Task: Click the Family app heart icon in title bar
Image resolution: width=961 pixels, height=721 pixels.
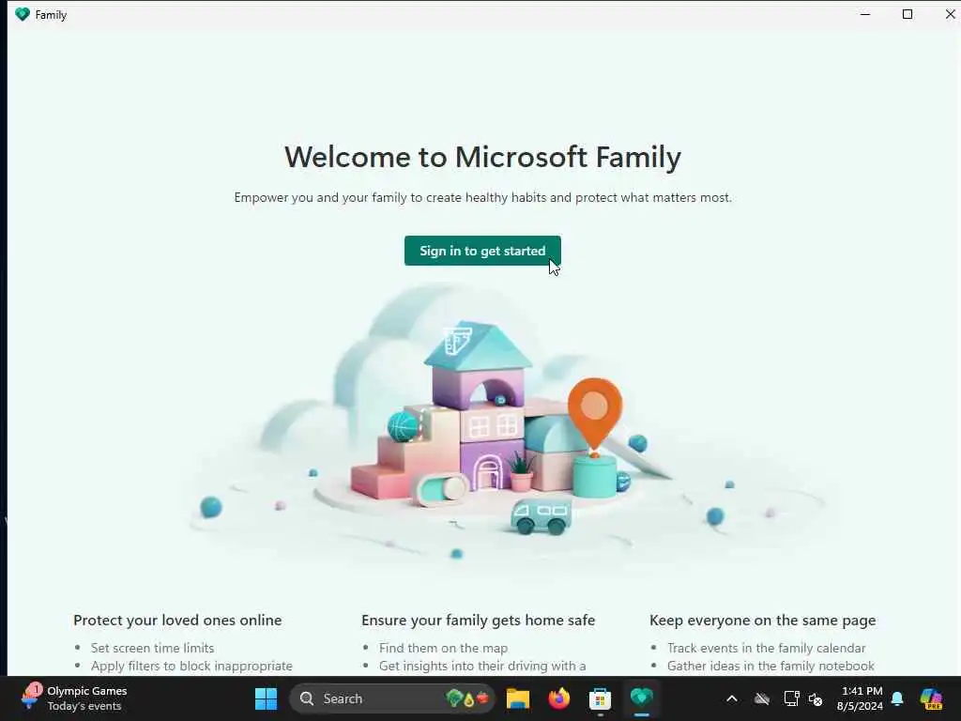Action: (23, 14)
